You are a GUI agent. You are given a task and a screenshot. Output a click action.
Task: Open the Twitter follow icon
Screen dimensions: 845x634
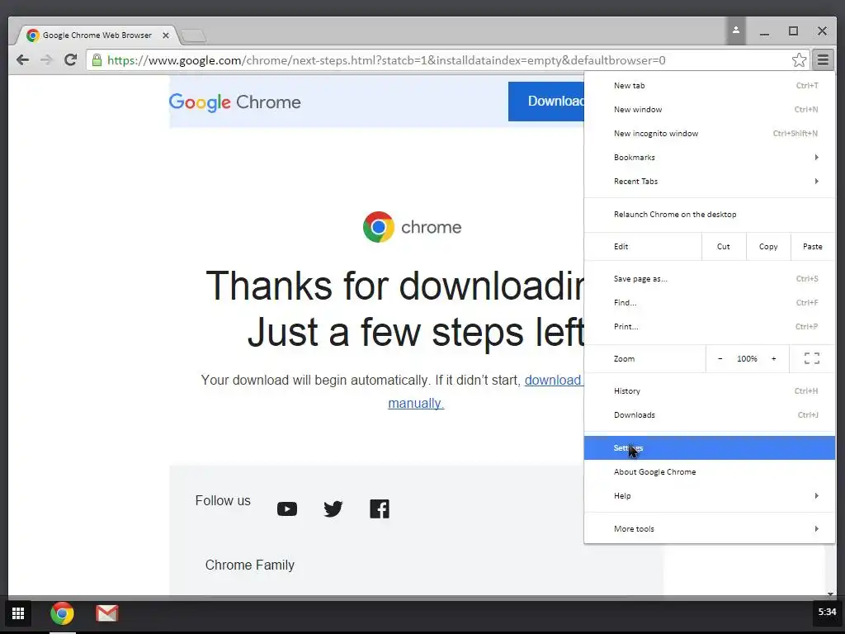(333, 509)
